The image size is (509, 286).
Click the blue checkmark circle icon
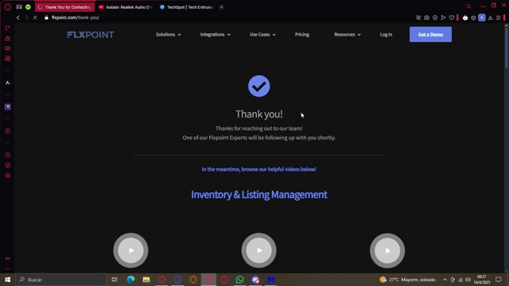point(259,86)
